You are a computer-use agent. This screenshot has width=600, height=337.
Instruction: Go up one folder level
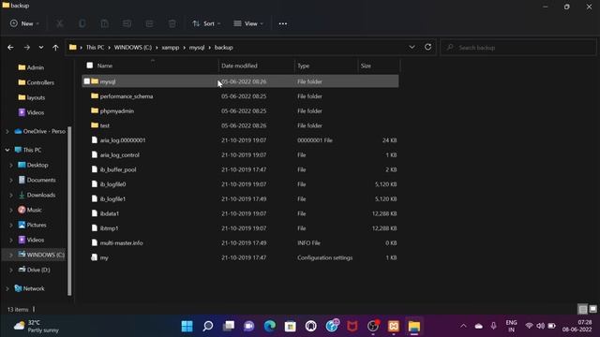(55, 48)
